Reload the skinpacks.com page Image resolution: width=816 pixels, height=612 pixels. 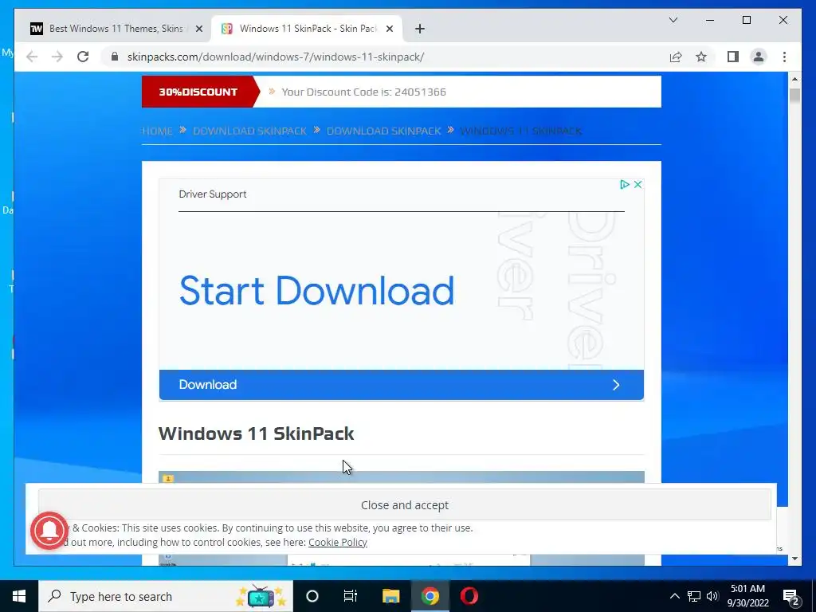click(x=83, y=57)
